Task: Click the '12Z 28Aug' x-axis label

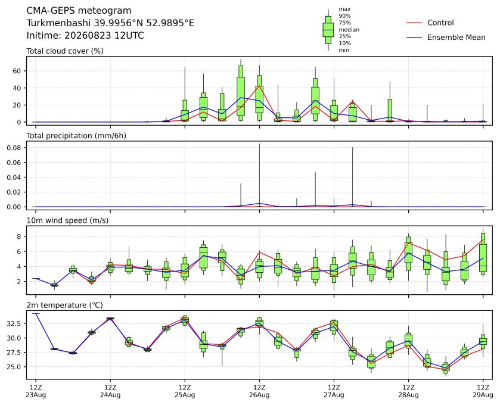Action: [x=408, y=391]
